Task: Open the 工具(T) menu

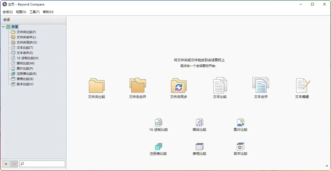Action: [34, 12]
